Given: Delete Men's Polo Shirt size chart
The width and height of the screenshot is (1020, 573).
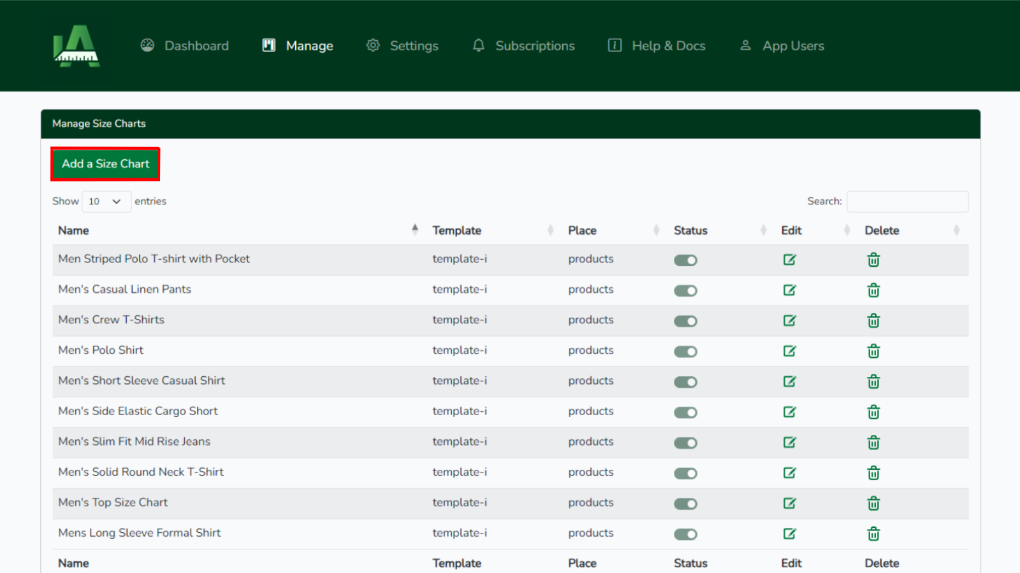Looking at the screenshot, I should click(x=873, y=351).
